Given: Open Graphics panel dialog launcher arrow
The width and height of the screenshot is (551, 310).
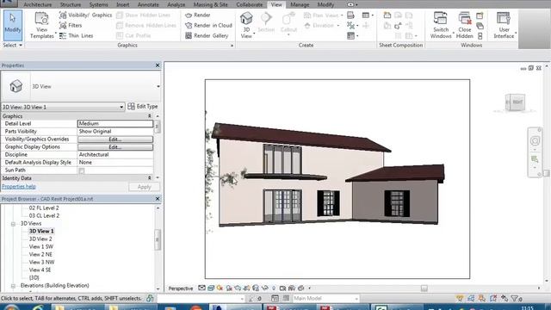Looking at the screenshot, I should [x=232, y=46].
